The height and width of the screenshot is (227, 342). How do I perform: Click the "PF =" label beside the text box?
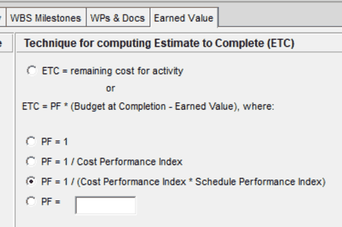51,201
